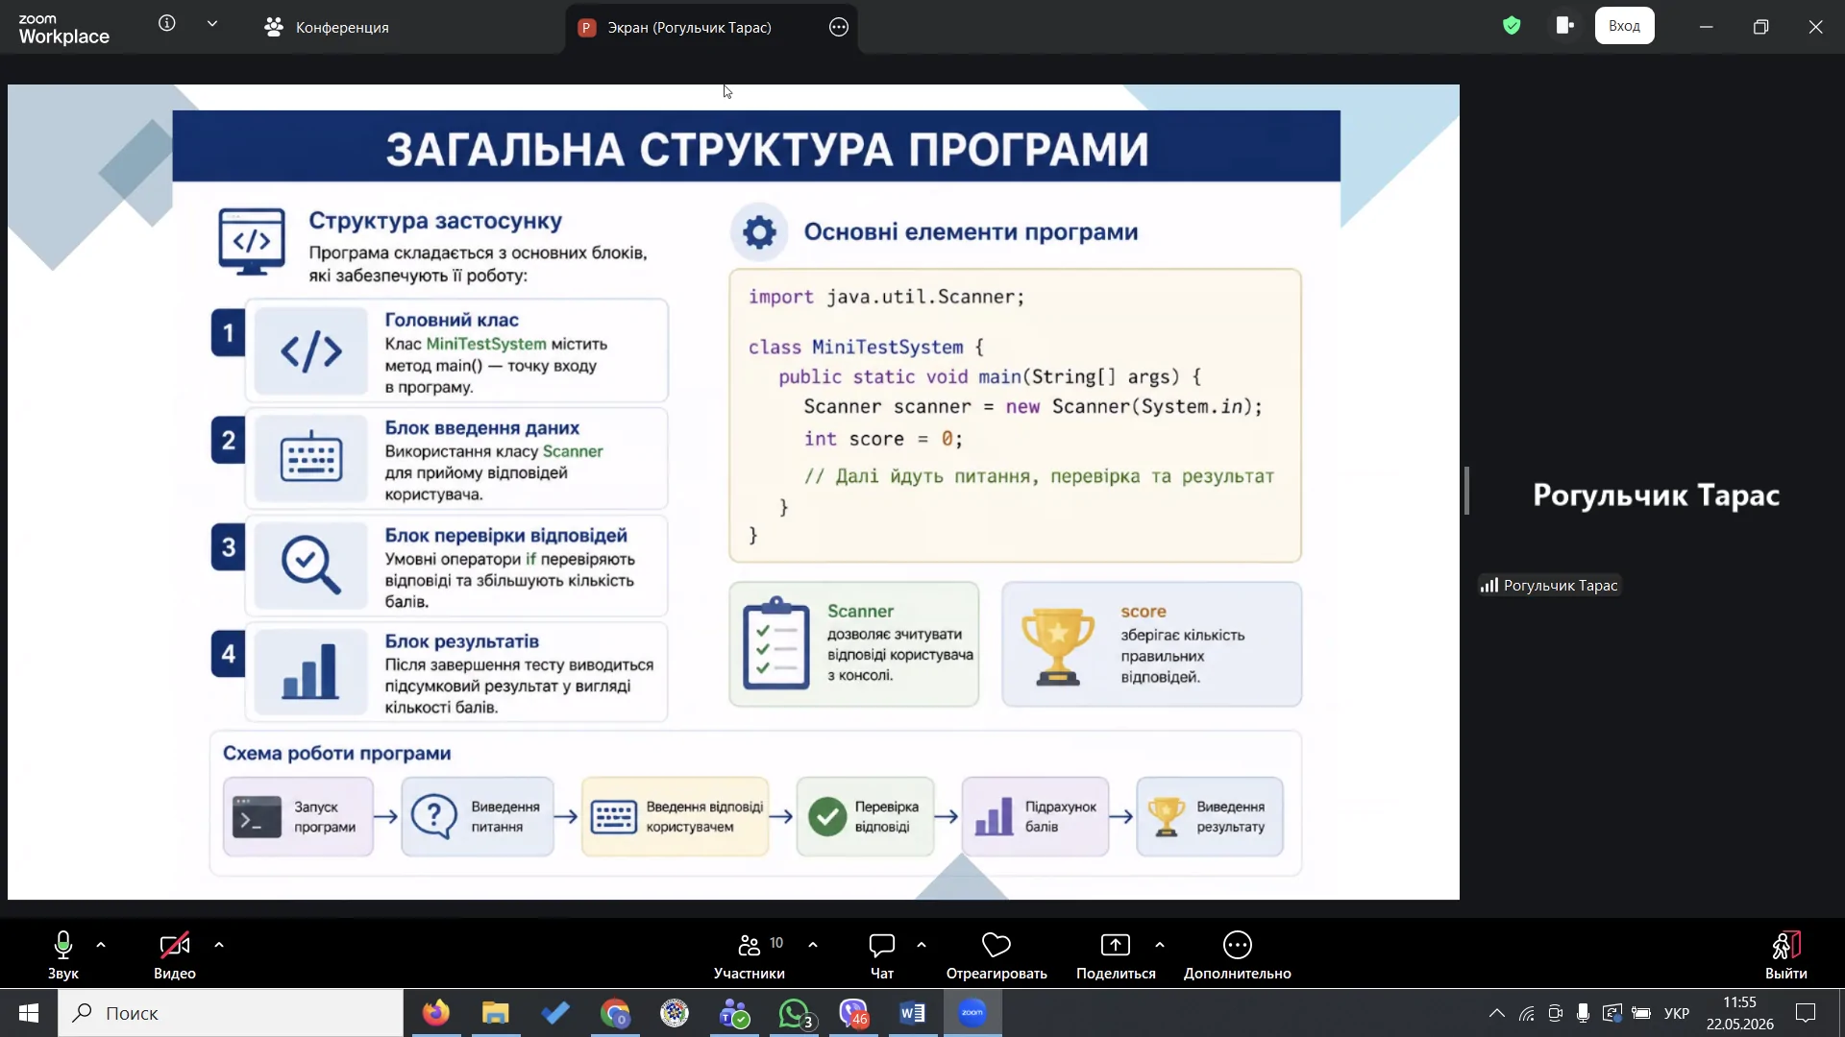Image resolution: width=1845 pixels, height=1037 pixels.
Task: Click the slide title ЗАГАЛЬНА СТРУКТУРА ПРОГРАМИ
Action: (767, 149)
